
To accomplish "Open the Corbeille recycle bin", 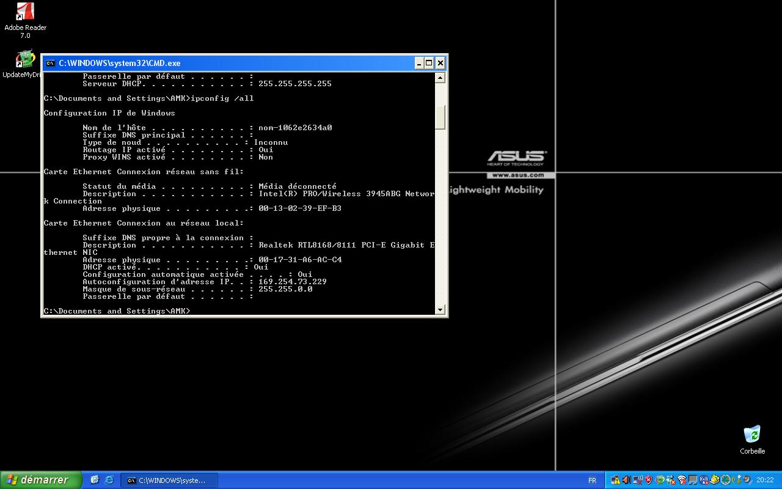I will [752, 435].
